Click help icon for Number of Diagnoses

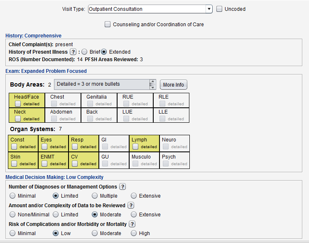(x=123, y=187)
